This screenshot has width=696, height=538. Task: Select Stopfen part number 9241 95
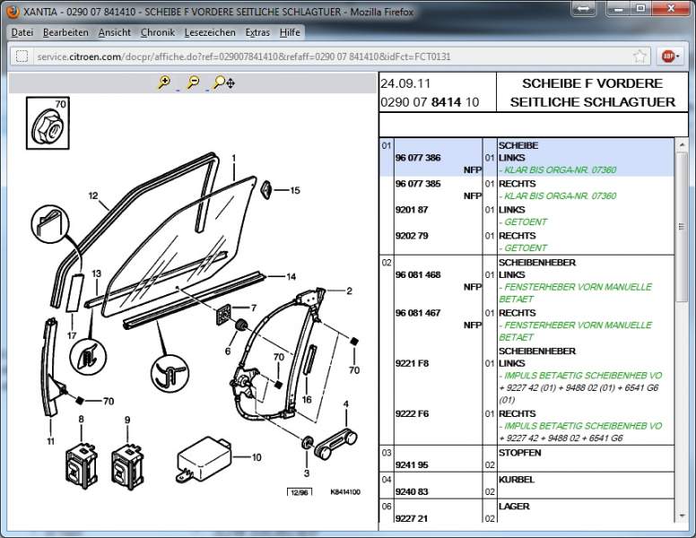[412, 464]
